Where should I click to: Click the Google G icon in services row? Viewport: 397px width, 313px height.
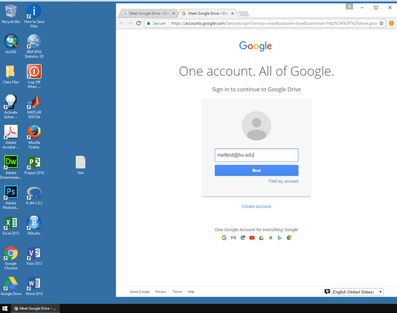point(224,238)
